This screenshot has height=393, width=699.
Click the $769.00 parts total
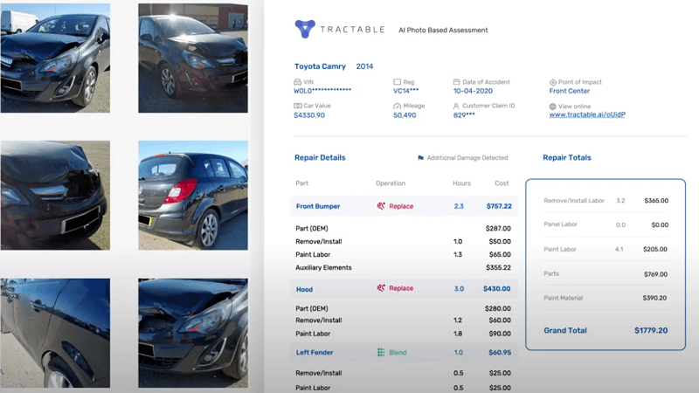[x=656, y=274]
